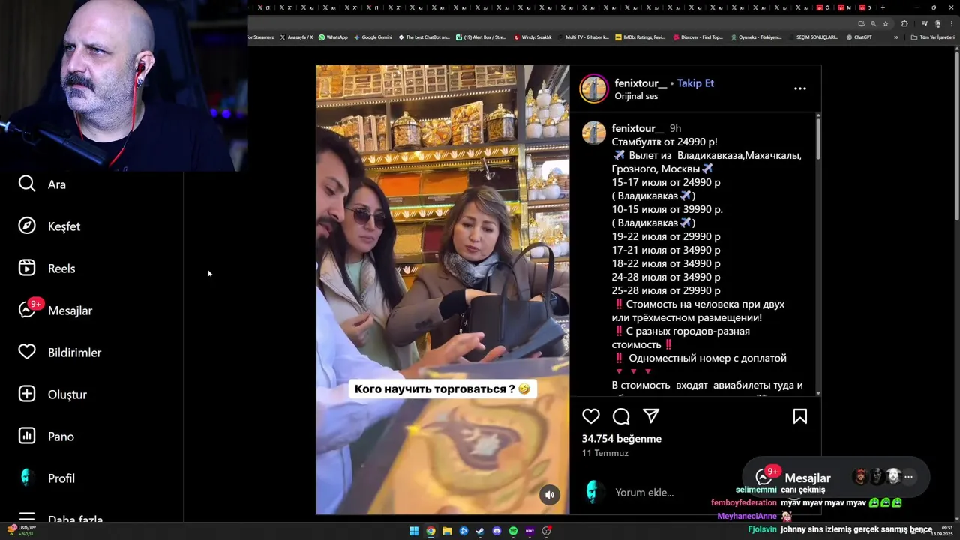This screenshot has width=960, height=540.
Task: Open the Tüm Yer İşaretleri bookmarks folder
Action: tap(932, 37)
